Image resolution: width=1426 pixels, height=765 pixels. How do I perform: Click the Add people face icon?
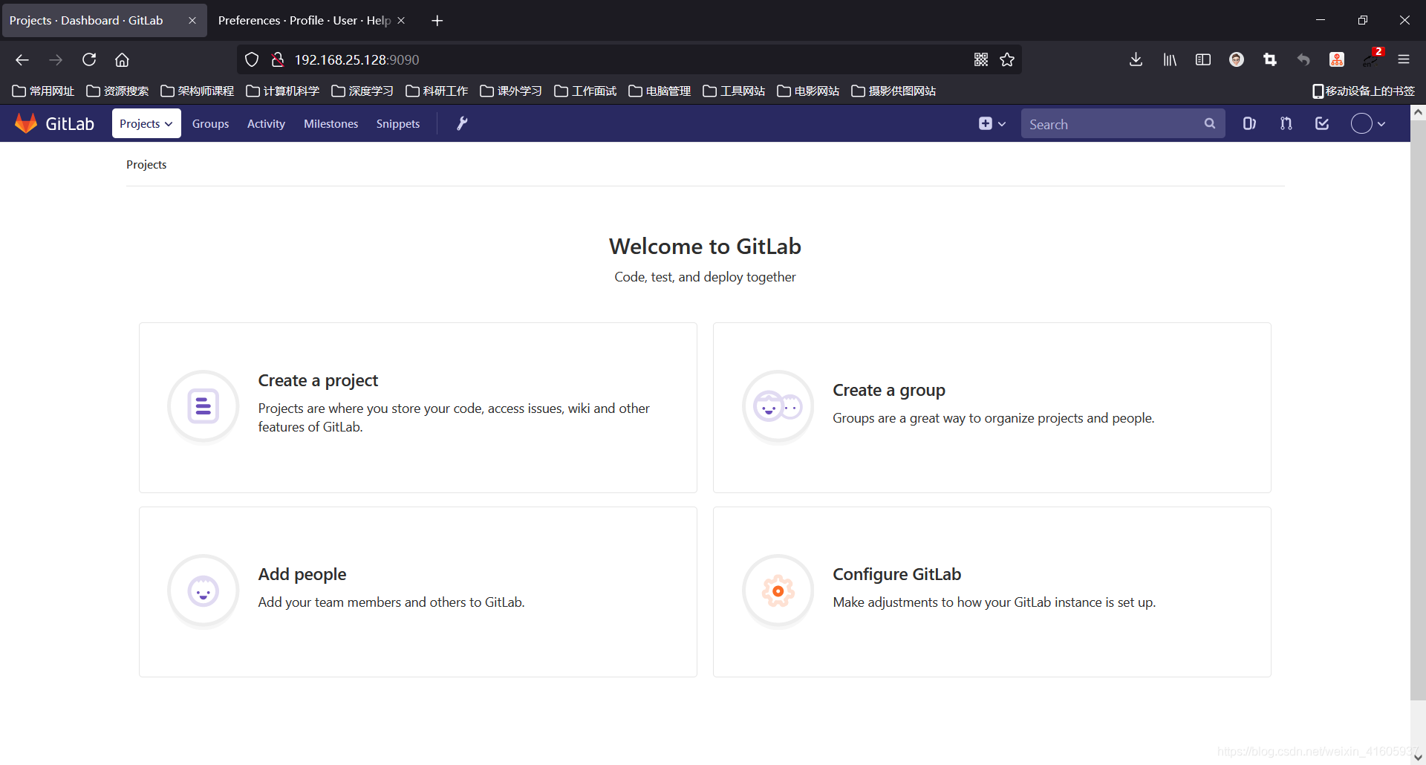click(203, 591)
